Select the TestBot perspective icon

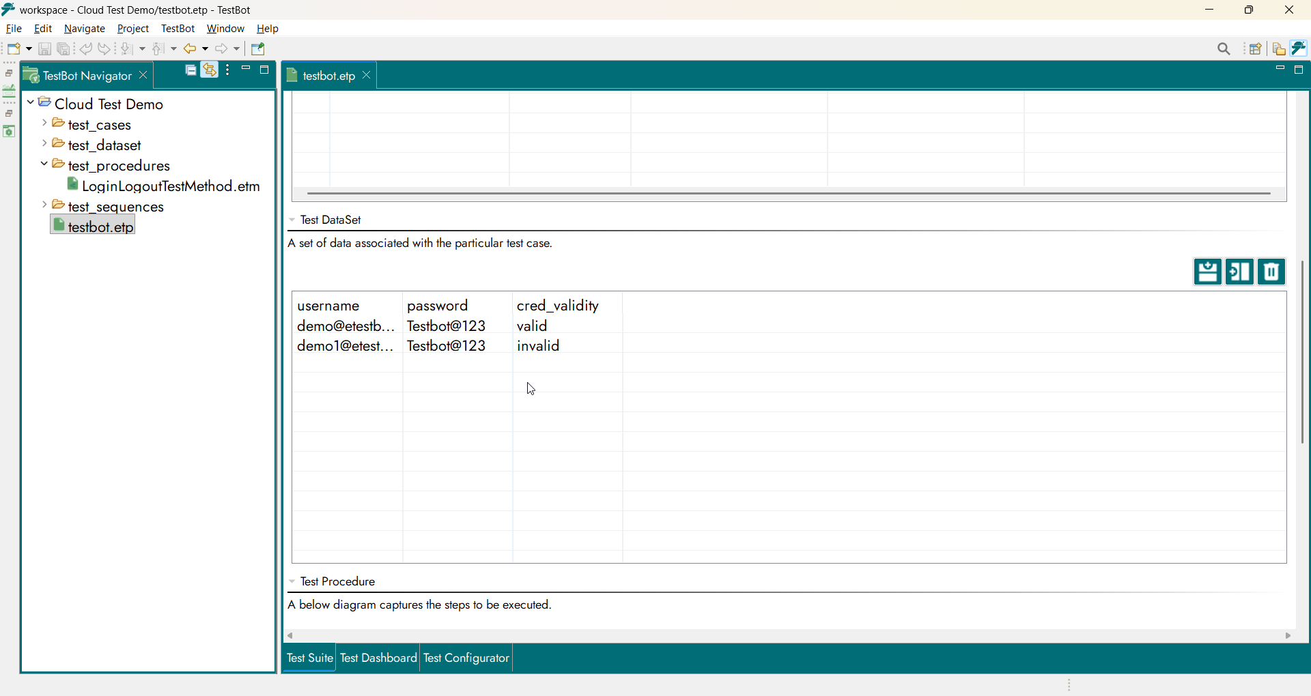coord(1299,49)
